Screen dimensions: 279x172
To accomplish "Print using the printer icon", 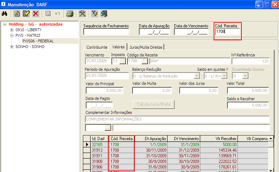I will 70,14.
